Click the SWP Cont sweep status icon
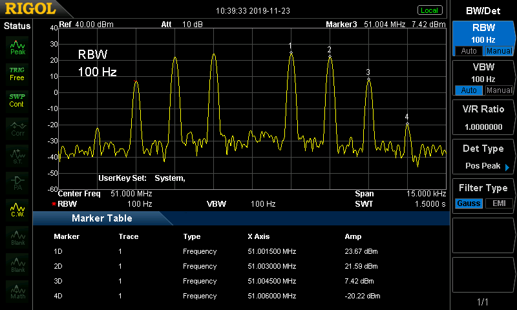This screenshot has width=517, height=310. tap(17, 100)
